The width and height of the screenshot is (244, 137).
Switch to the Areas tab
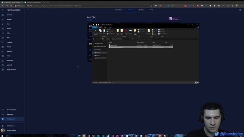(151, 10)
